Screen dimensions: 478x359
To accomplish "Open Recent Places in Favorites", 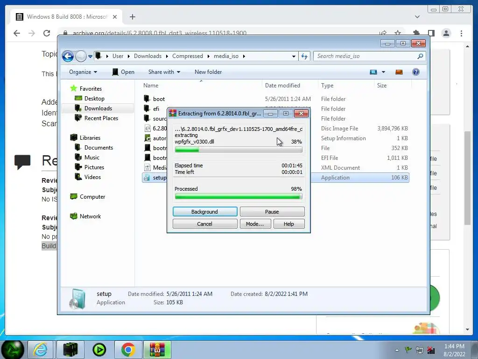I will point(101,118).
